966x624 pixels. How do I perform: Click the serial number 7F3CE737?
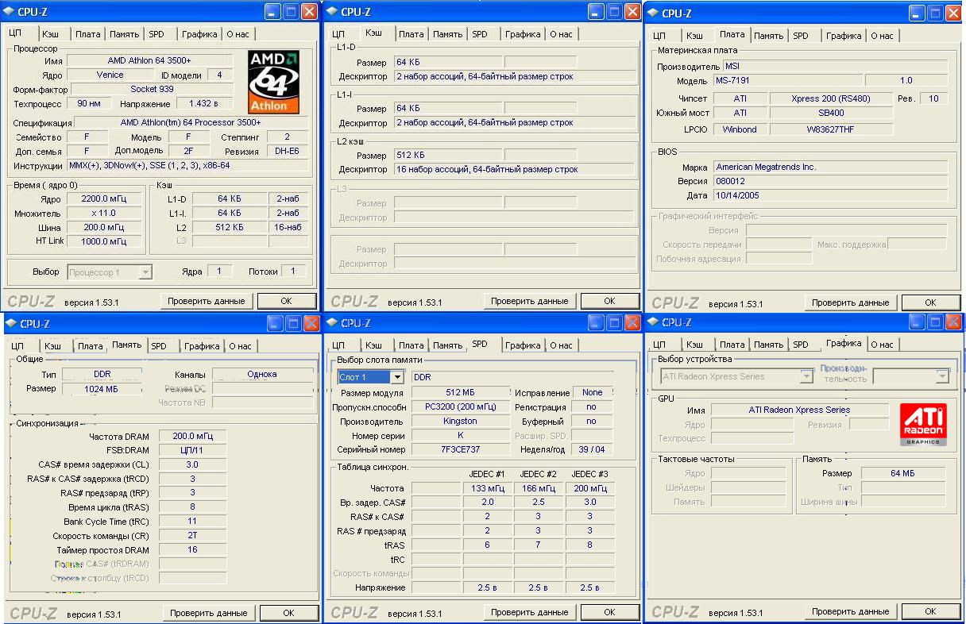(x=461, y=449)
